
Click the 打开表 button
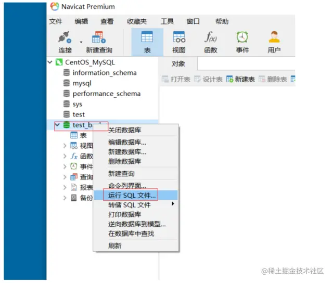point(176,80)
